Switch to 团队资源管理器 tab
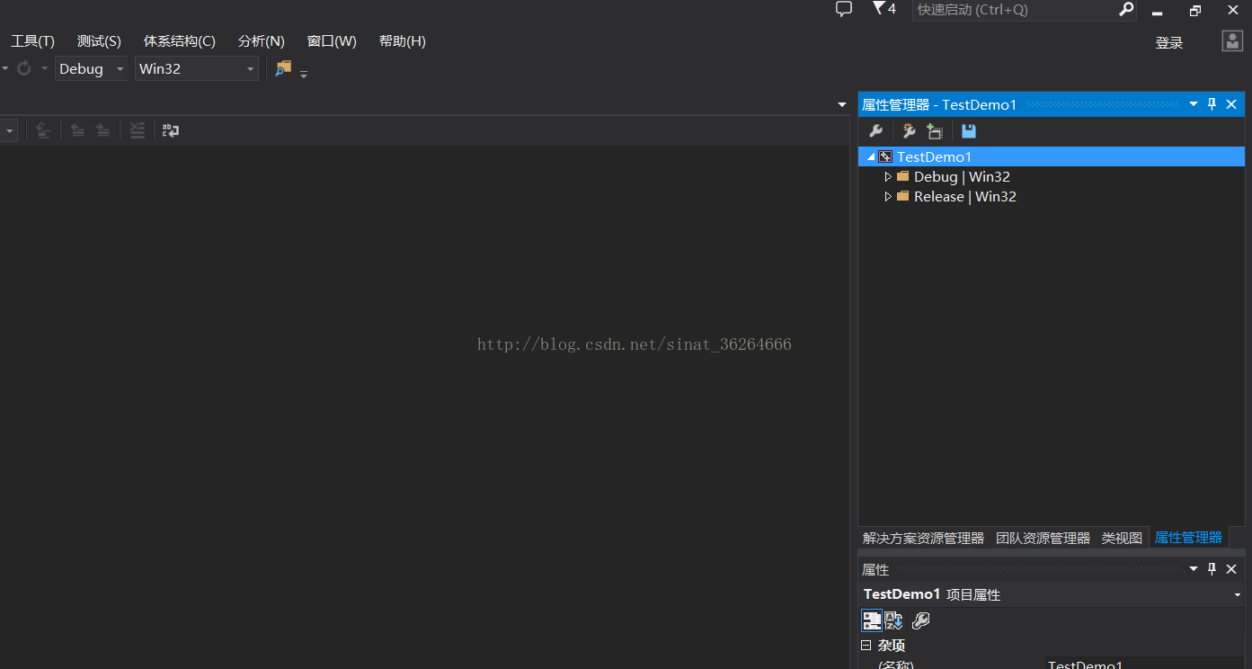The image size is (1252, 669). [x=1043, y=538]
